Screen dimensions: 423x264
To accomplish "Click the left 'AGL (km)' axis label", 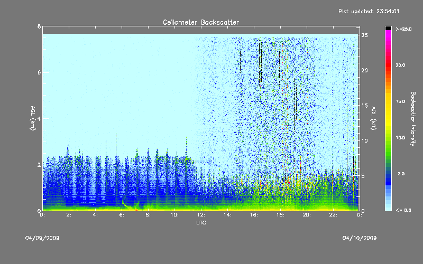I will [x=33, y=118].
